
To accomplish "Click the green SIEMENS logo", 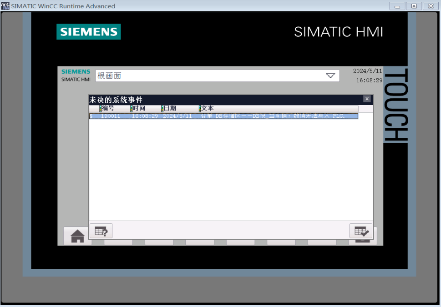I will [x=89, y=32].
